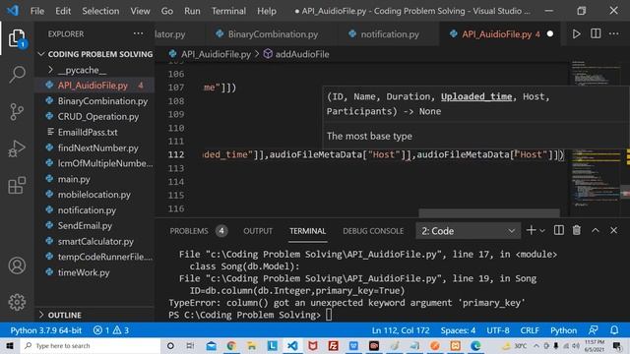The height and width of the screenshot is (354, 630).
Task: Open the Go menu
Action: (166, 11)
